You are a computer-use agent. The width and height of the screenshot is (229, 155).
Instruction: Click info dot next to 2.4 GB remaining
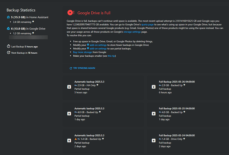tap(33, 22)
